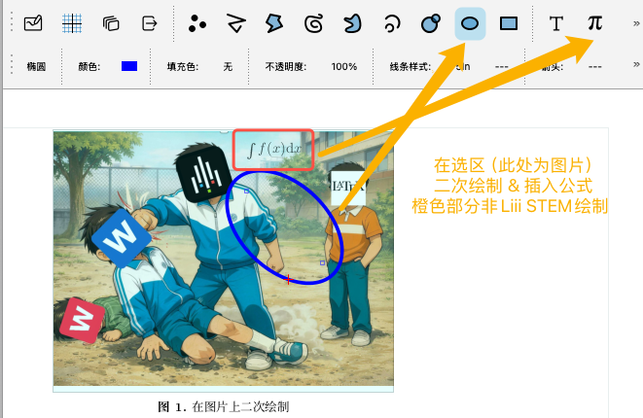Click the 填充色: label
Viewport: 643px width, 418px height.
[183, 66]
